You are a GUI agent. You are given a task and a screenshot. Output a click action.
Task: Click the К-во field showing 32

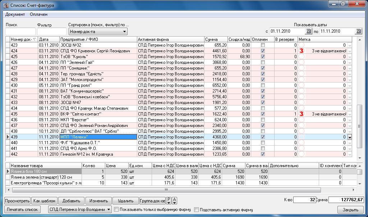pos(305,200)
